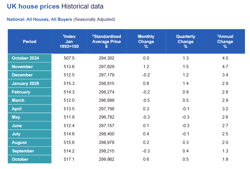Select the Period column header
Viewport: 250px width, 169px height.
click(x=30, y=42)
